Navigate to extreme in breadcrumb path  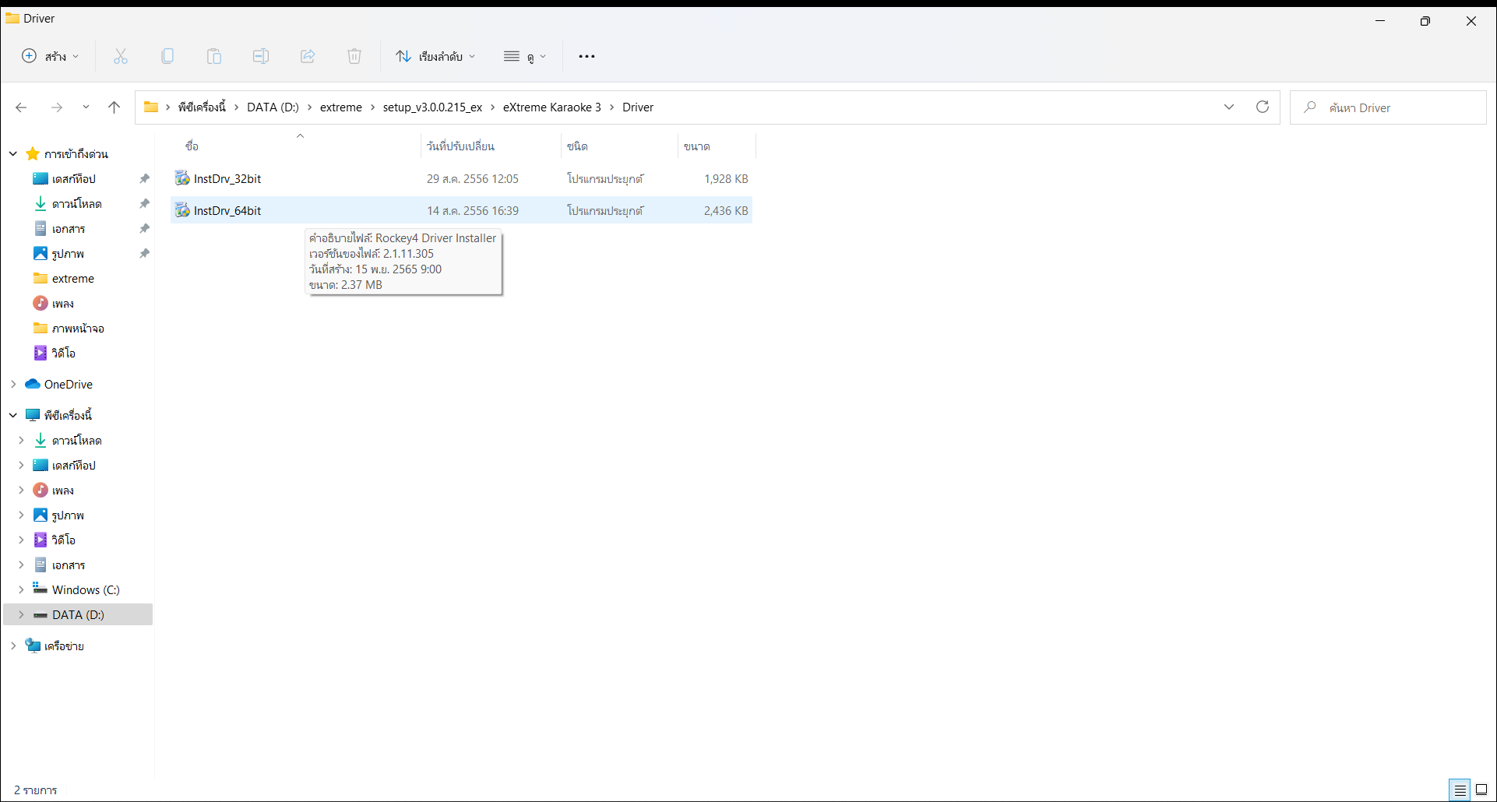coord(341,107)
